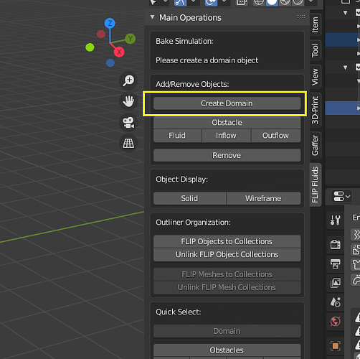Screen dimensions: 360x359
Task: Click Unlink FLIP Mesh Collections button
Action: tap(227, 287)
